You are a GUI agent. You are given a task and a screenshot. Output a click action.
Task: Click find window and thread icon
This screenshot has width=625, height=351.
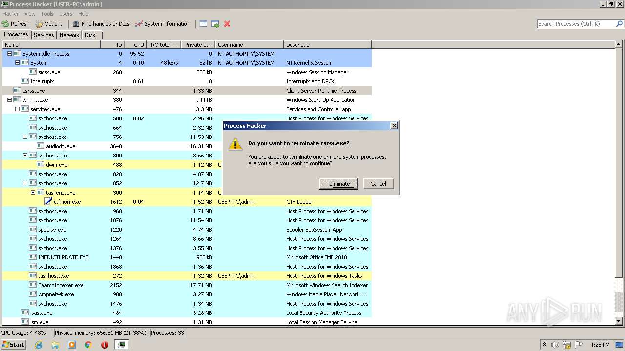pyautogui.click(x=215, y=24)
